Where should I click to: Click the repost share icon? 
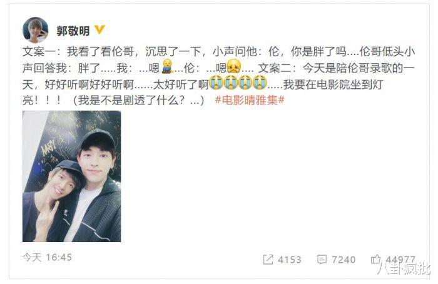268,260
